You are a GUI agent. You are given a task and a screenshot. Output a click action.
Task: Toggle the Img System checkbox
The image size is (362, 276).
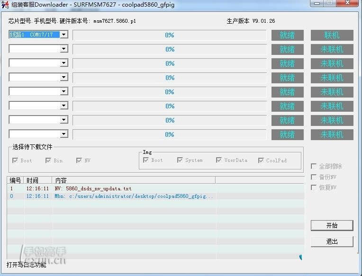click(180, 160)
